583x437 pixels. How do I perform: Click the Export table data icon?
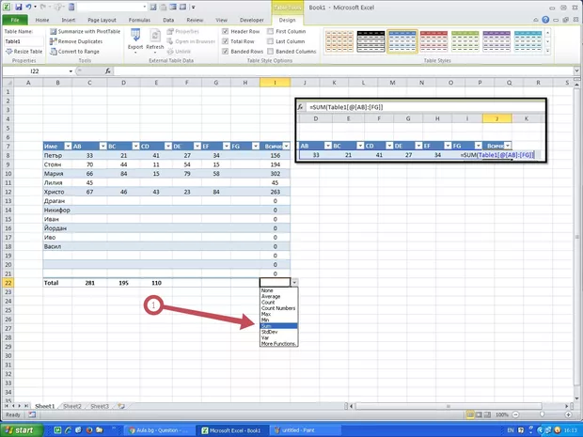pyautogui.click(x=135, y=38)
